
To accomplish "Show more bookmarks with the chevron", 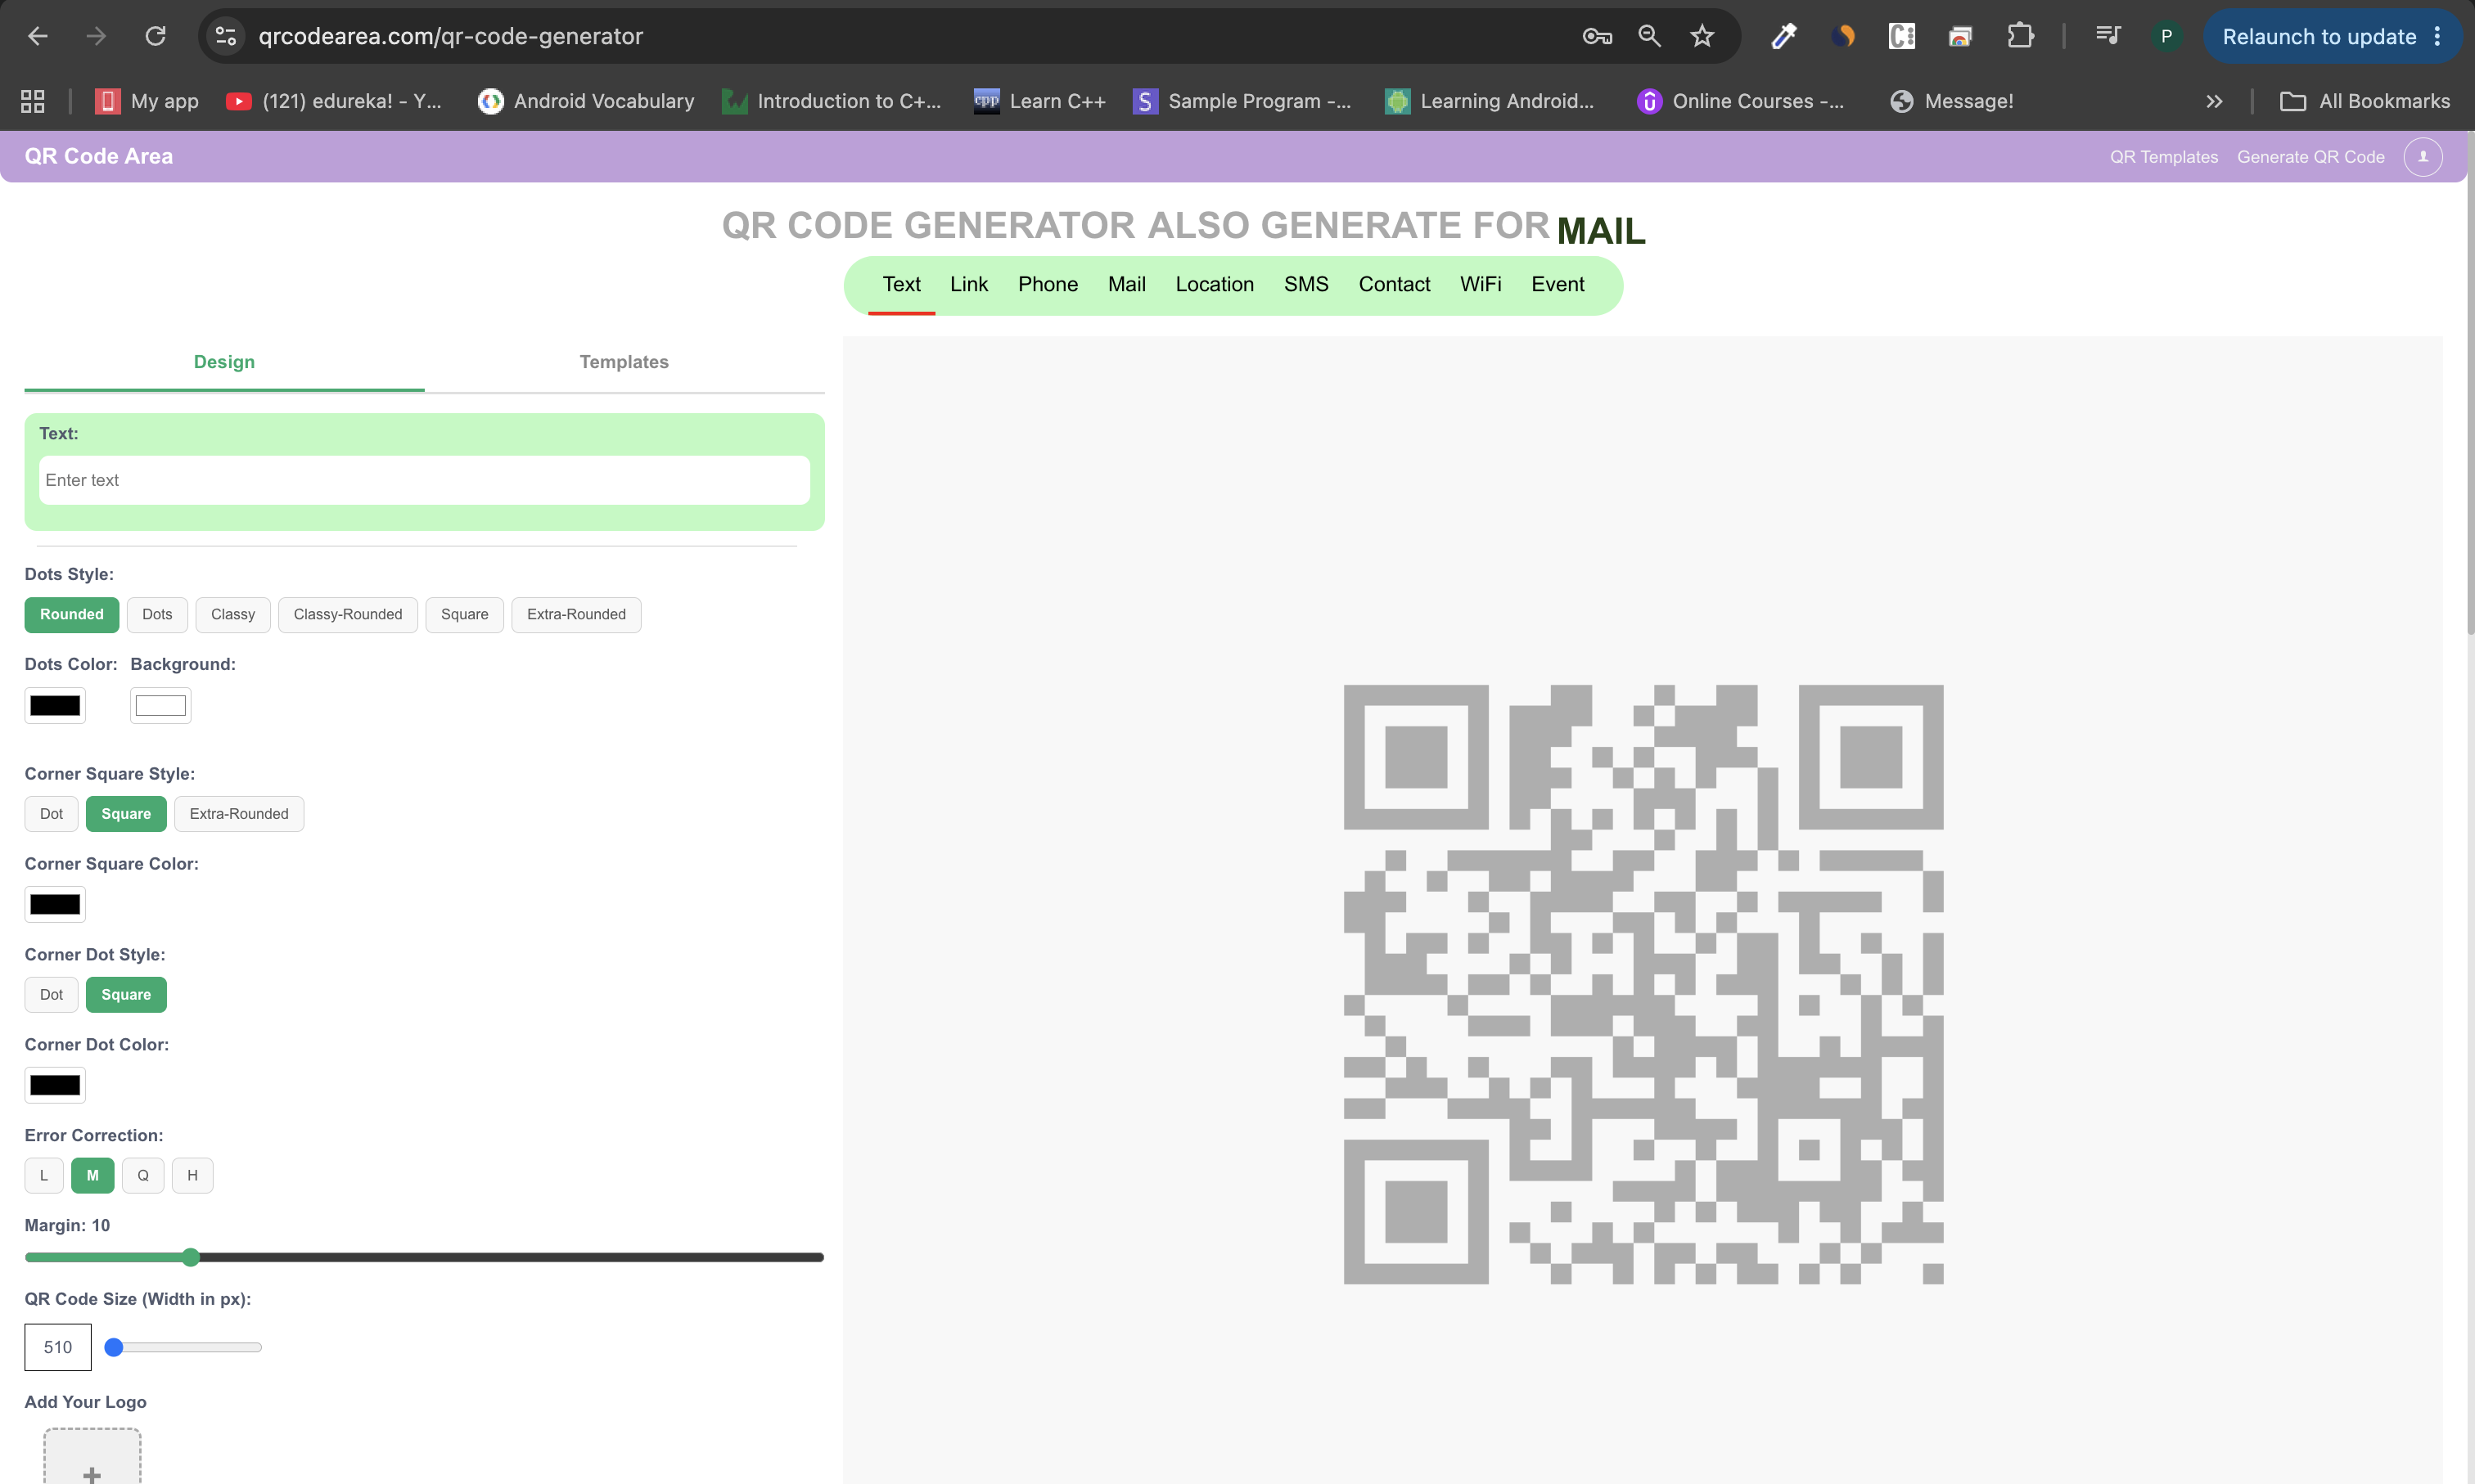I will tap(2214, 101).
